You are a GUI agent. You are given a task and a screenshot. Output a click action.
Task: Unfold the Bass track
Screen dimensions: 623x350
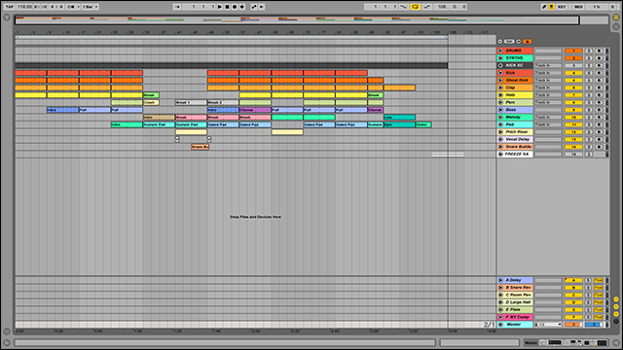(500, 110)
